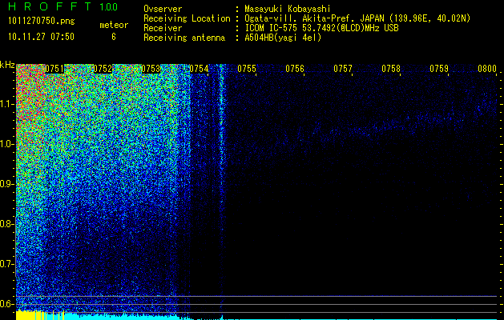Click the 0.9 kHz axis label
This screenshot has width=504, height=320.
pos(7,184)
